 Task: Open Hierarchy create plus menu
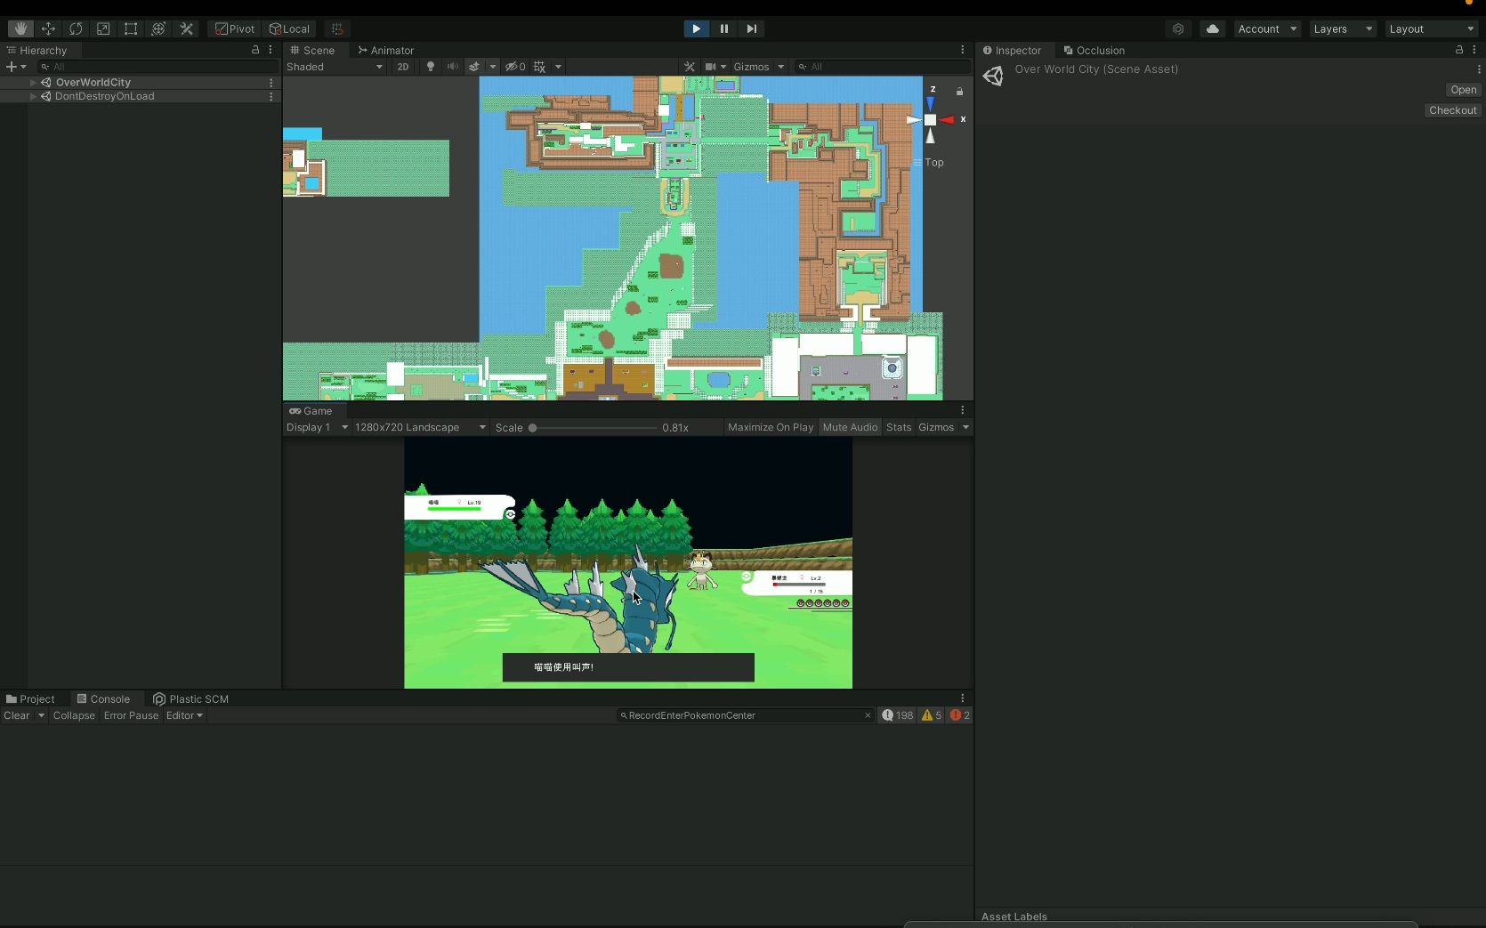click(x=16, y=67)
